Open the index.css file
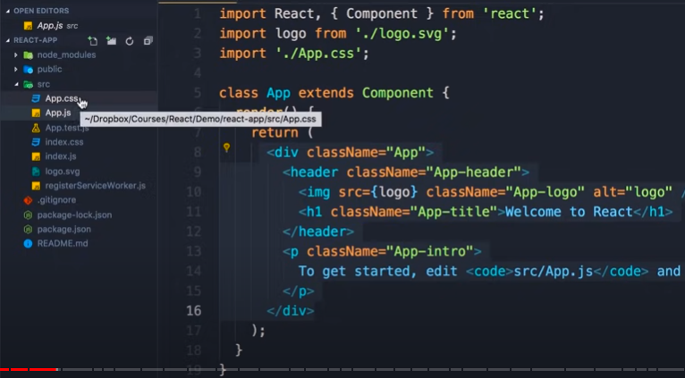Image resolution: width=685 pixels, height=378 pixels. point(64,142)
